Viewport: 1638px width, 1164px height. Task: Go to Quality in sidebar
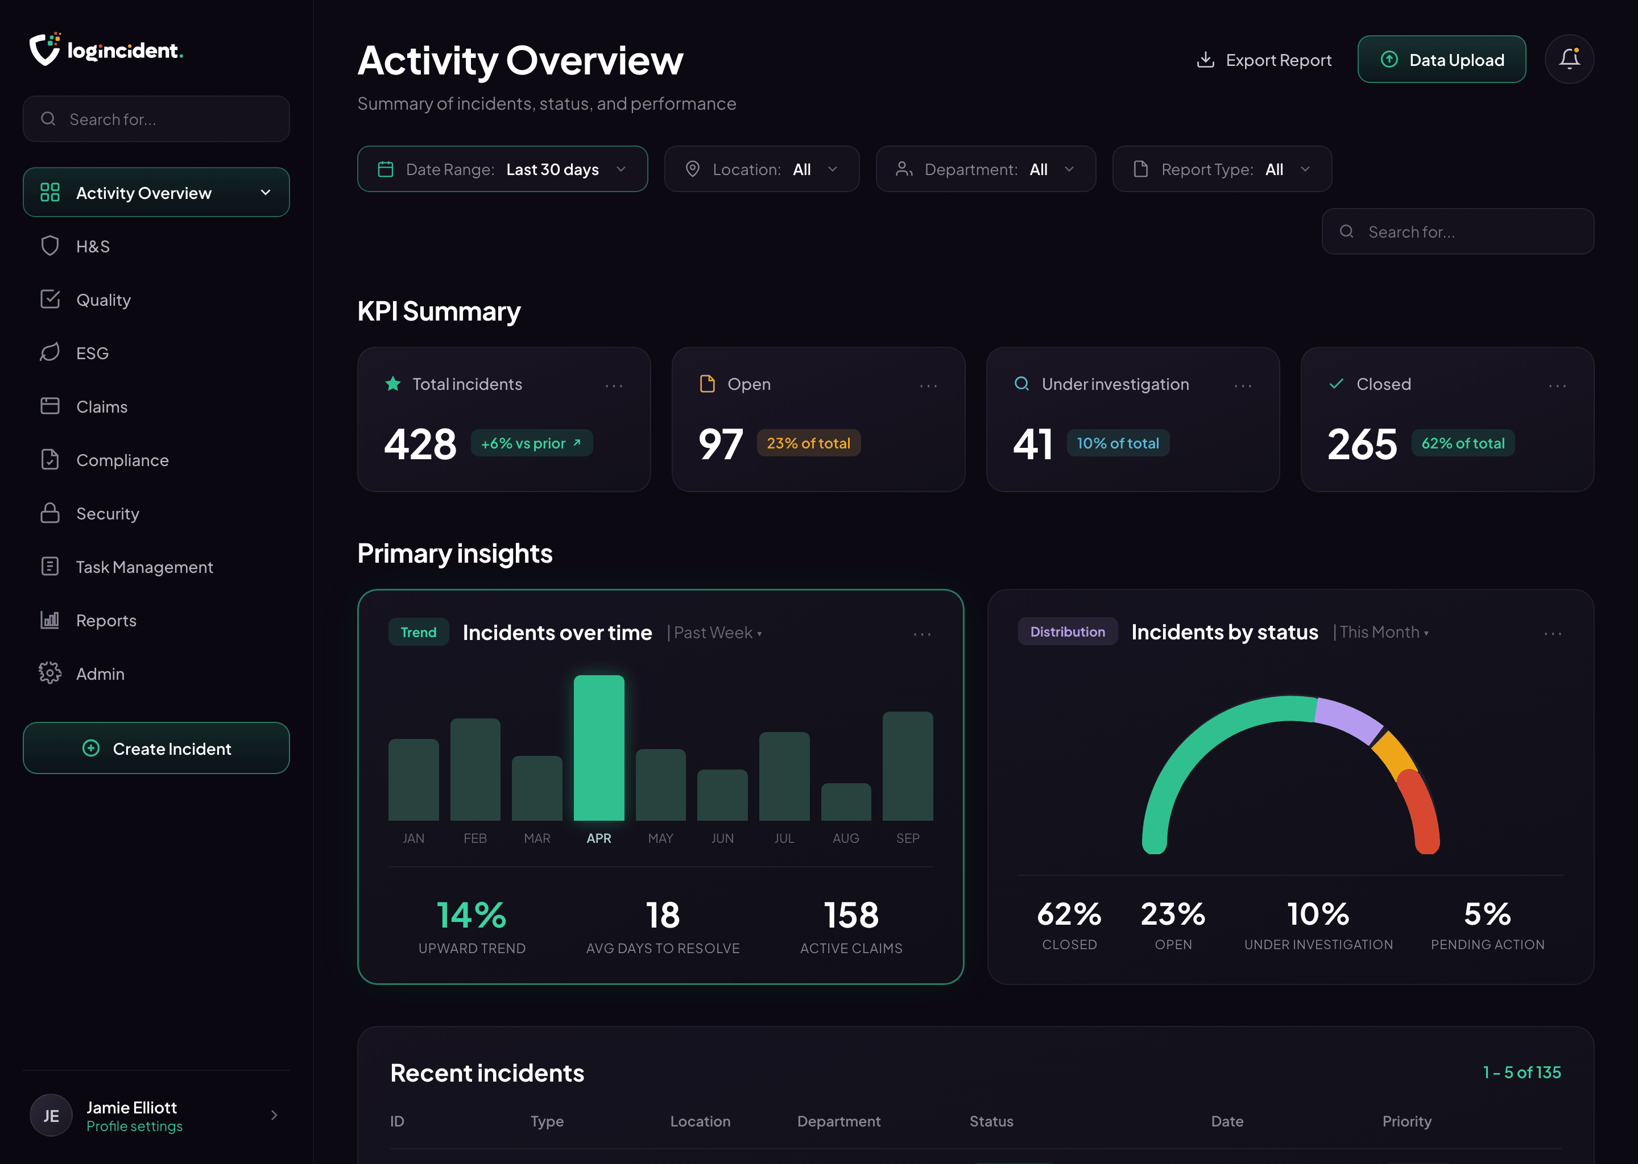point(156,300)
